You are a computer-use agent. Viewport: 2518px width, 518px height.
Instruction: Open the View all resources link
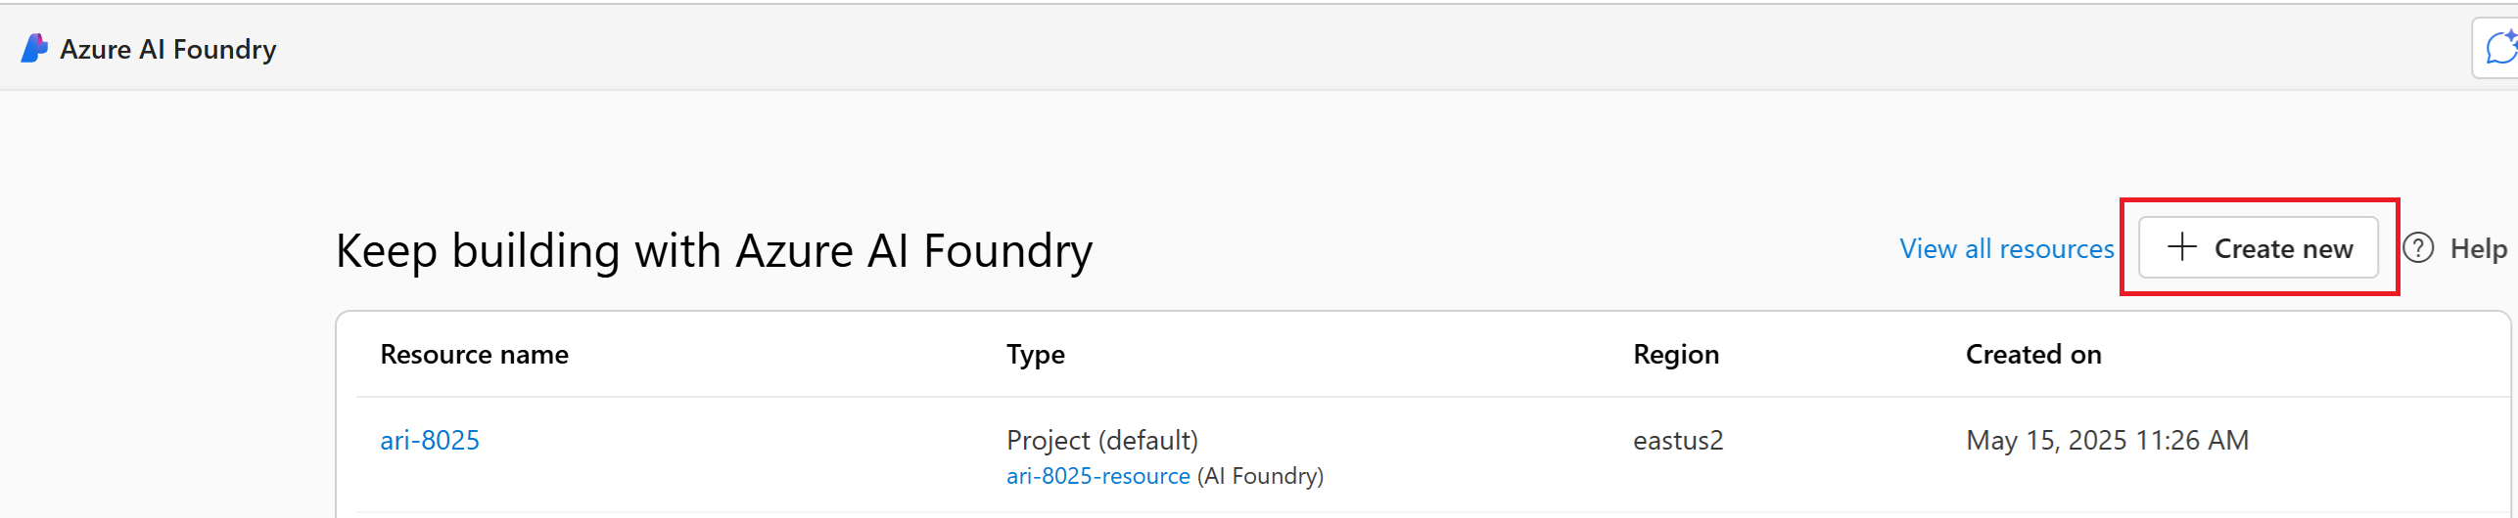(x=2006, y=249)
